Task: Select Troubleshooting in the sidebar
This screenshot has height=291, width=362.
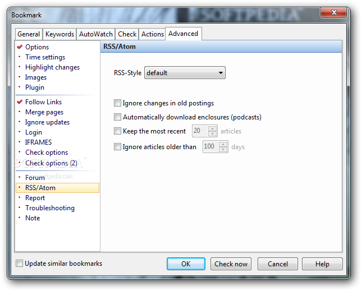Action: tap(49, 208)
